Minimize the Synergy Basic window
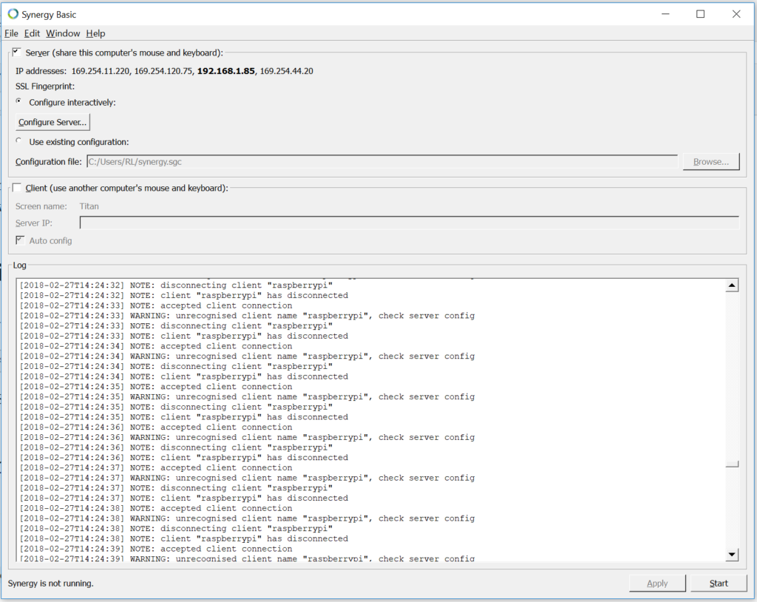 665,14
